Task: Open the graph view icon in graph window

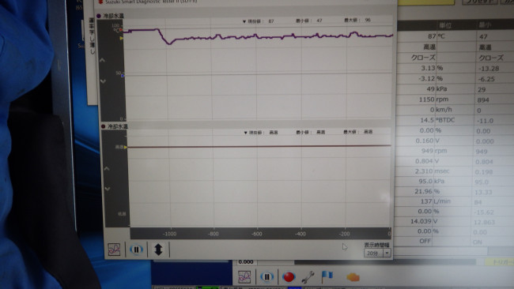Action: pos(114,250)
